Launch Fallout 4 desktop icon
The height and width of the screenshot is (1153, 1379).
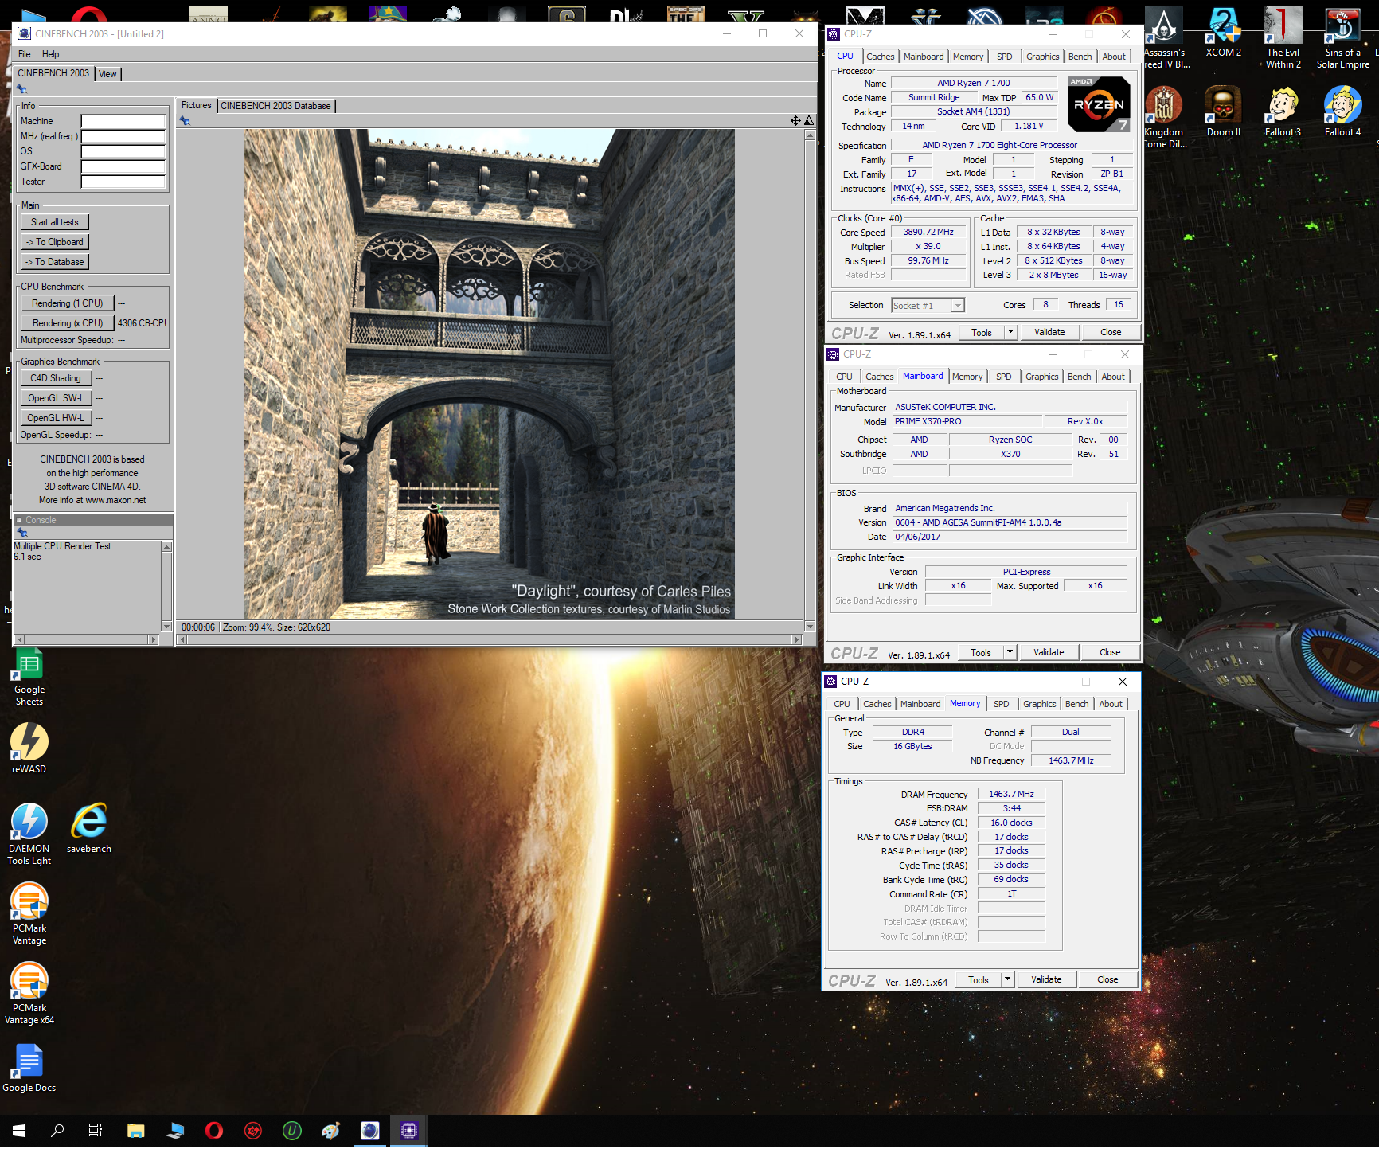point(1342,111)
